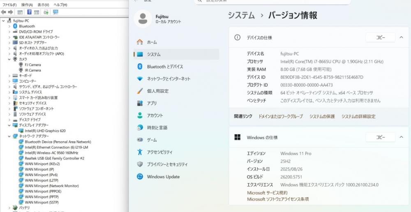Open システムの詳細設定 link
This screenshot has width=411, height=212.
(x=358, y=117)
